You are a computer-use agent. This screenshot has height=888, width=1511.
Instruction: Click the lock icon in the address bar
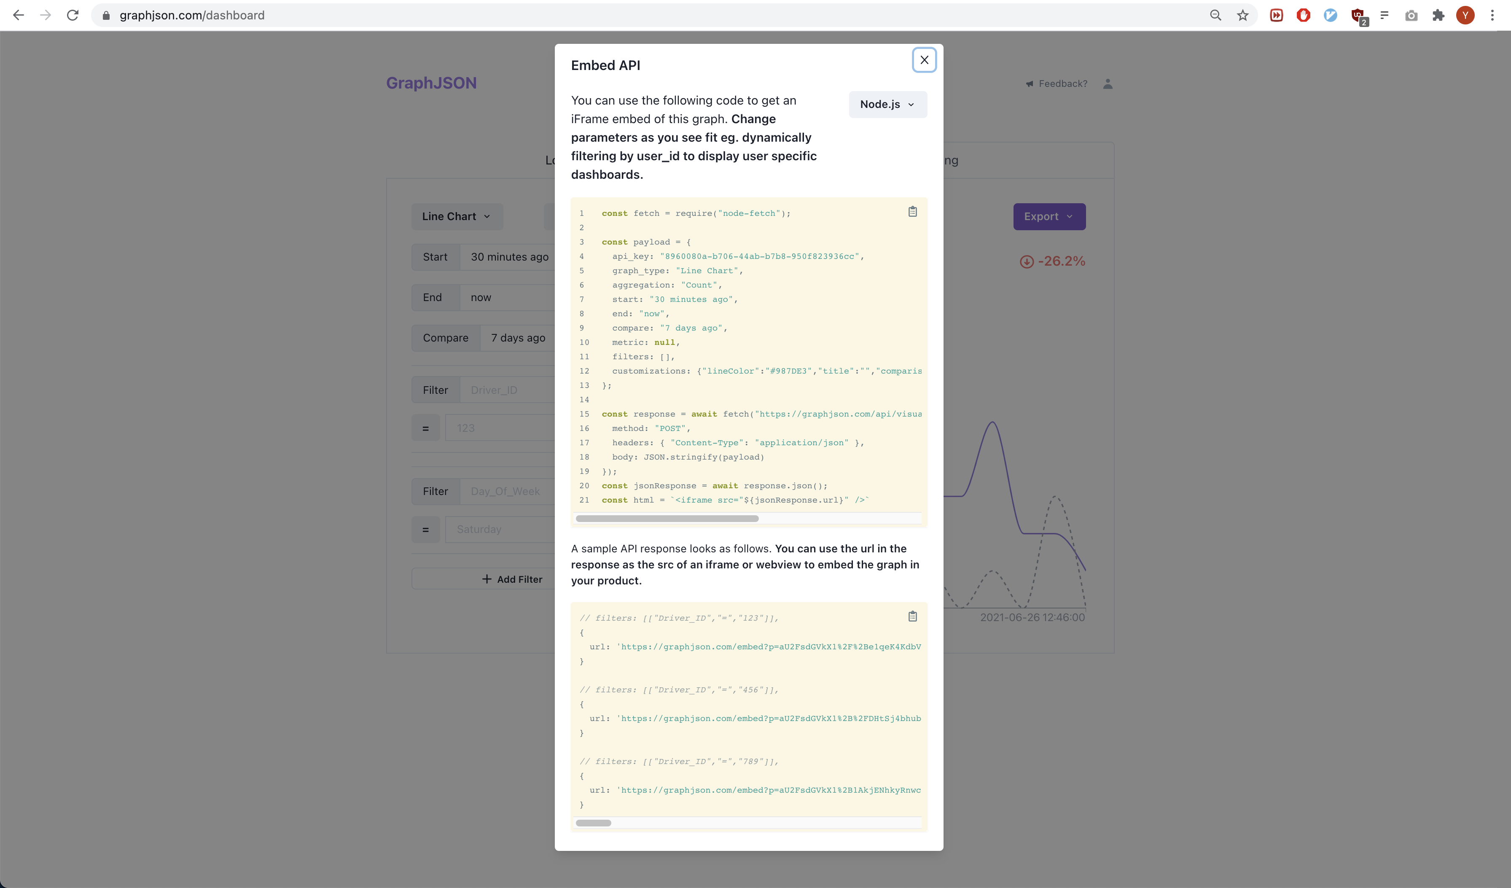pos(106,16)
